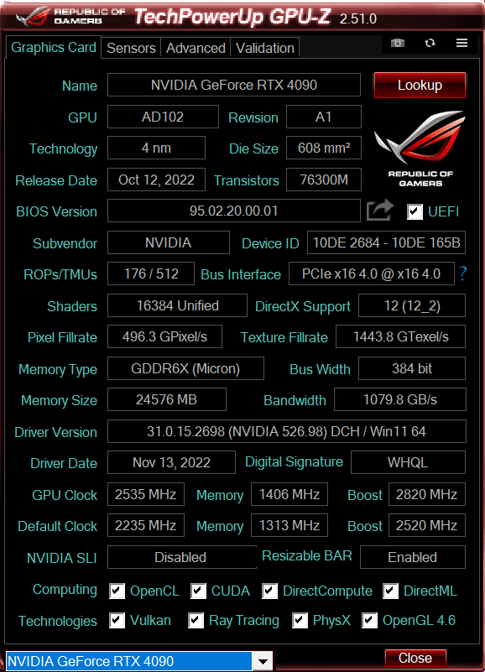Click the Bus Interface question mark icon

pos(462,273)
